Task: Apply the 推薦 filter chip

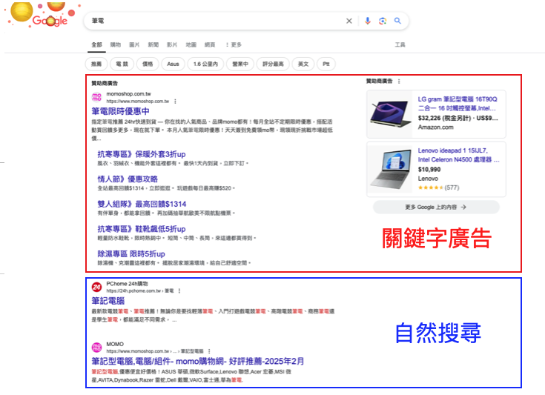Action: 96,64
